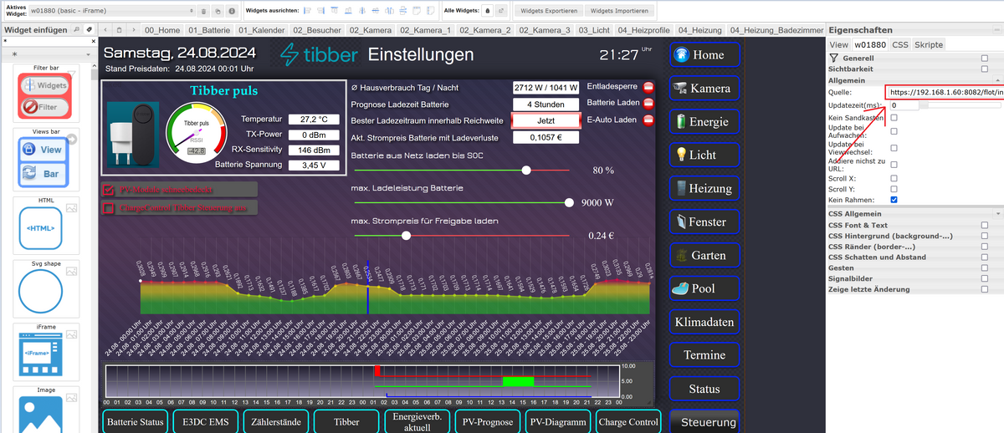
Task: Switch to 02_Besucher view tab
Action: point(317,30)
